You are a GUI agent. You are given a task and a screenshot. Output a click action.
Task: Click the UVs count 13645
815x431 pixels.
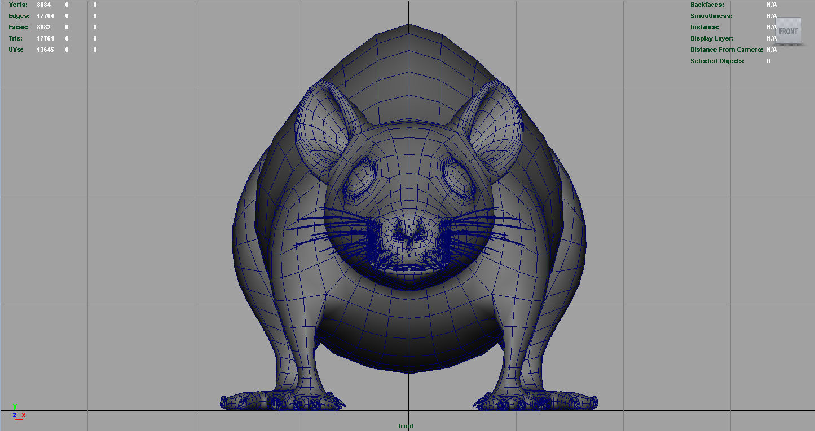click(x=46, y=50)
